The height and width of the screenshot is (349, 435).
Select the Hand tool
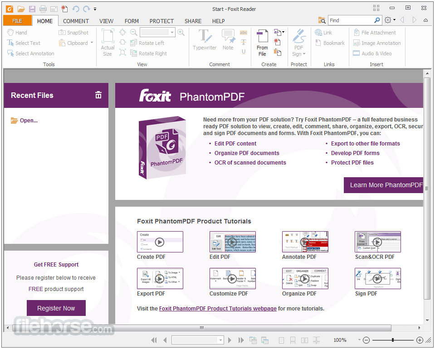(x=17, y=32)
